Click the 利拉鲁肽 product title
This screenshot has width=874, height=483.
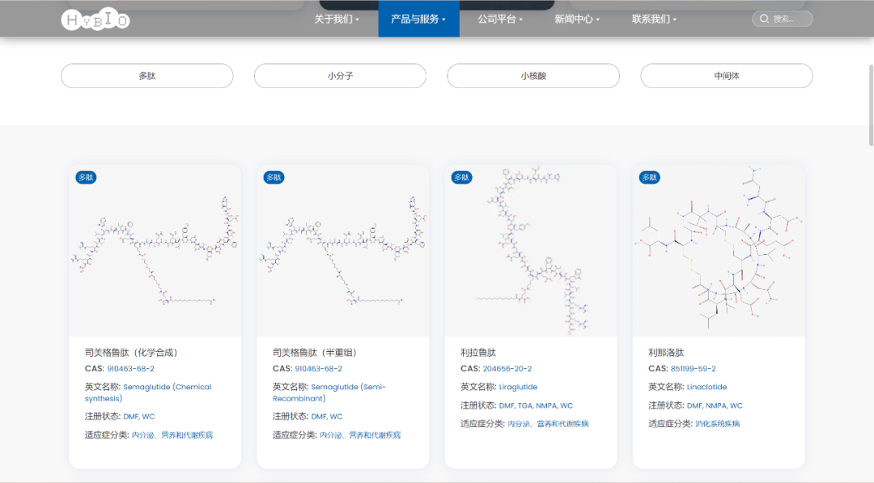(x=478, y=353)
